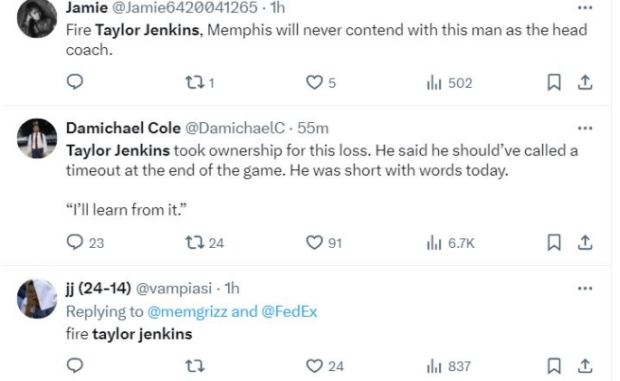Open more options on Jamie's tweet

585,8
